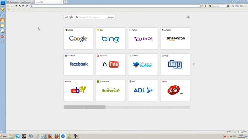The height and width of the screenshot is (139, 248).
Task: Open the yellow Notes icon in the sidebar
Action: (x=3, y=25)
